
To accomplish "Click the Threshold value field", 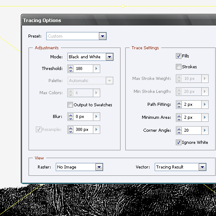I will click(x=83, y=69).
